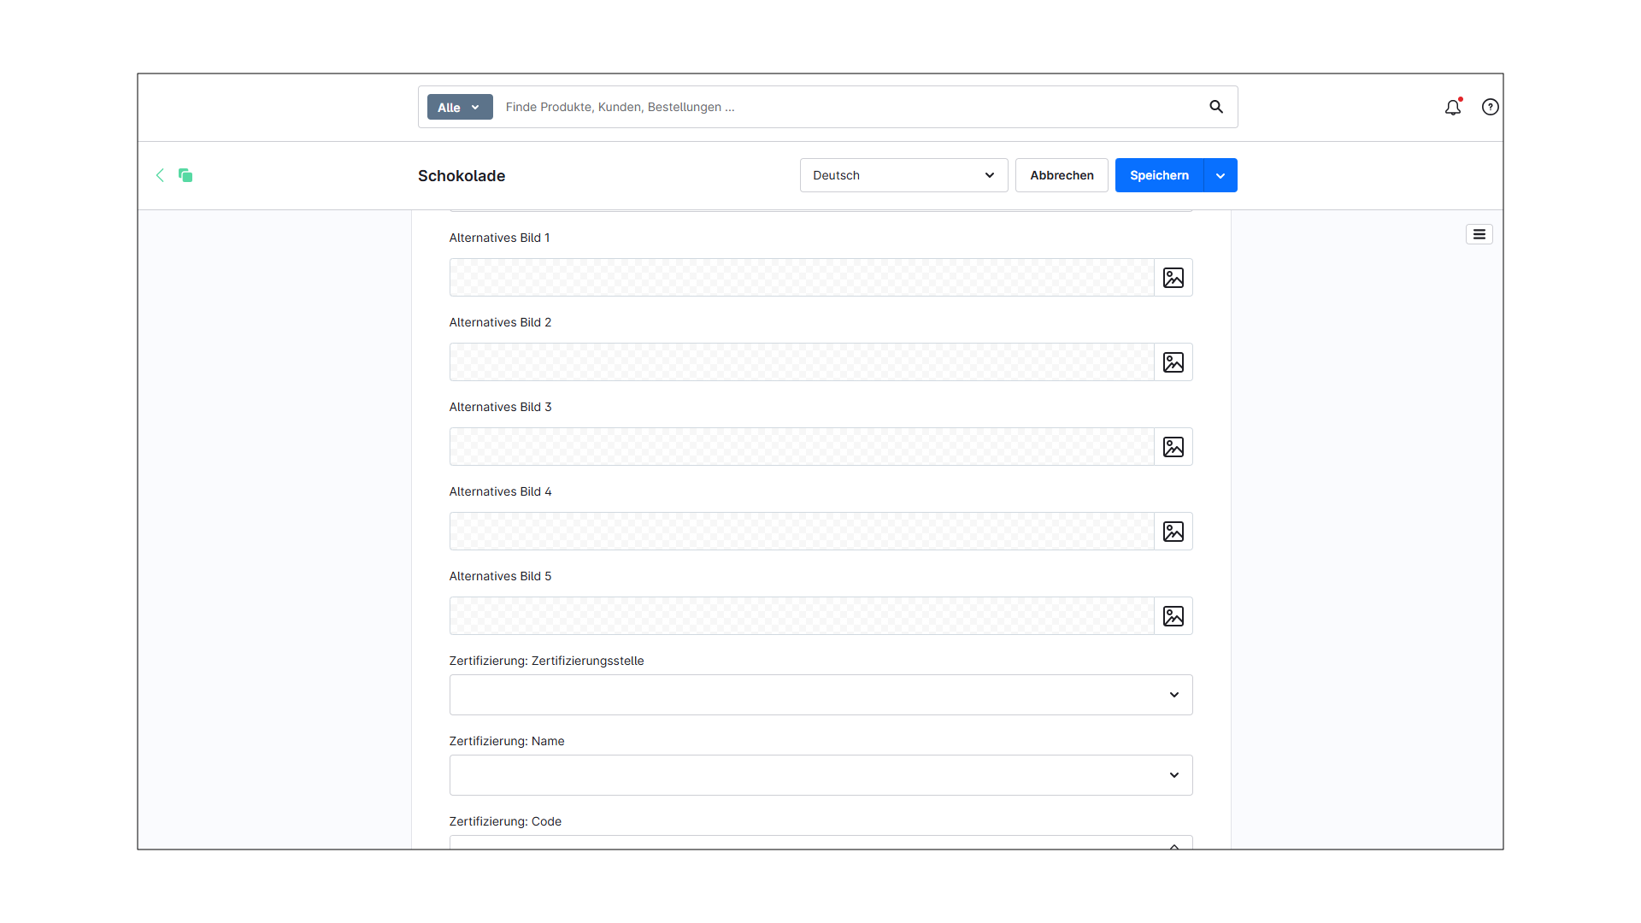Viewport: 1641px width, 923px height.
Task: Open the help menu icon
Action: pyautogui.click(x=1490, y=107)
